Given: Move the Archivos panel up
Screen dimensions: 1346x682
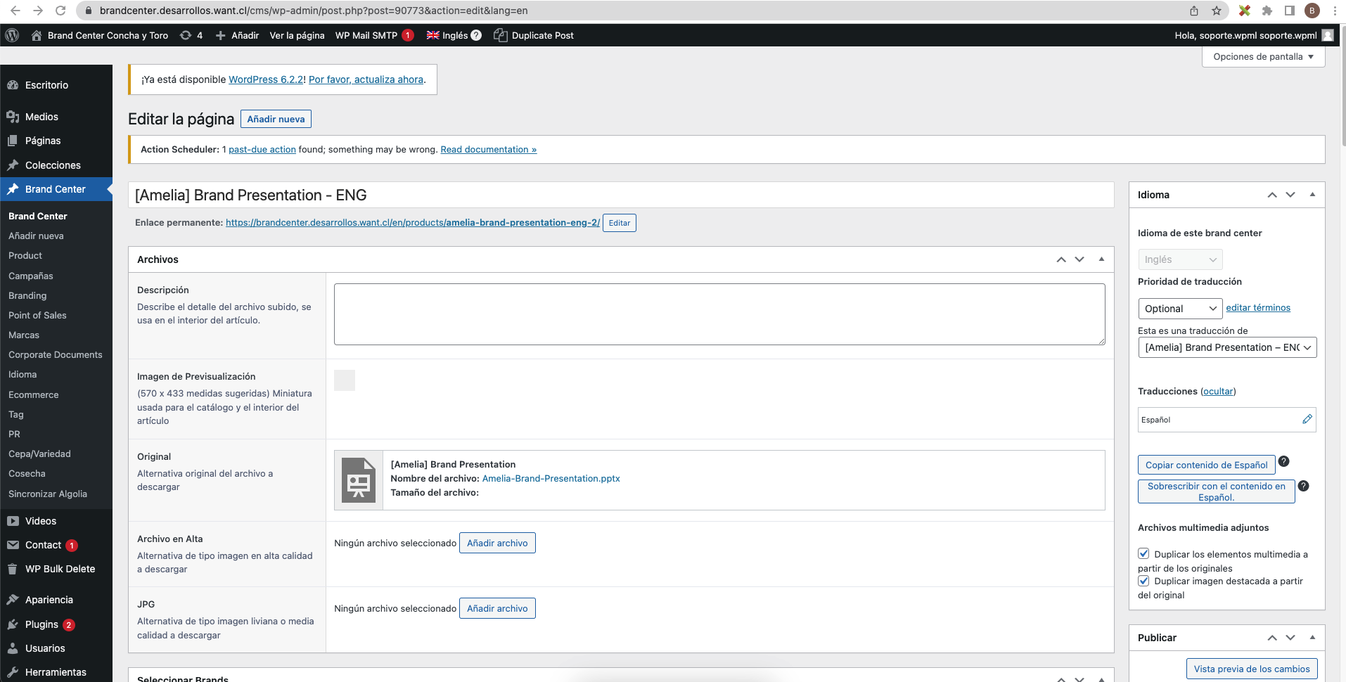Looking at the screenshot, I should [1061, 259].
